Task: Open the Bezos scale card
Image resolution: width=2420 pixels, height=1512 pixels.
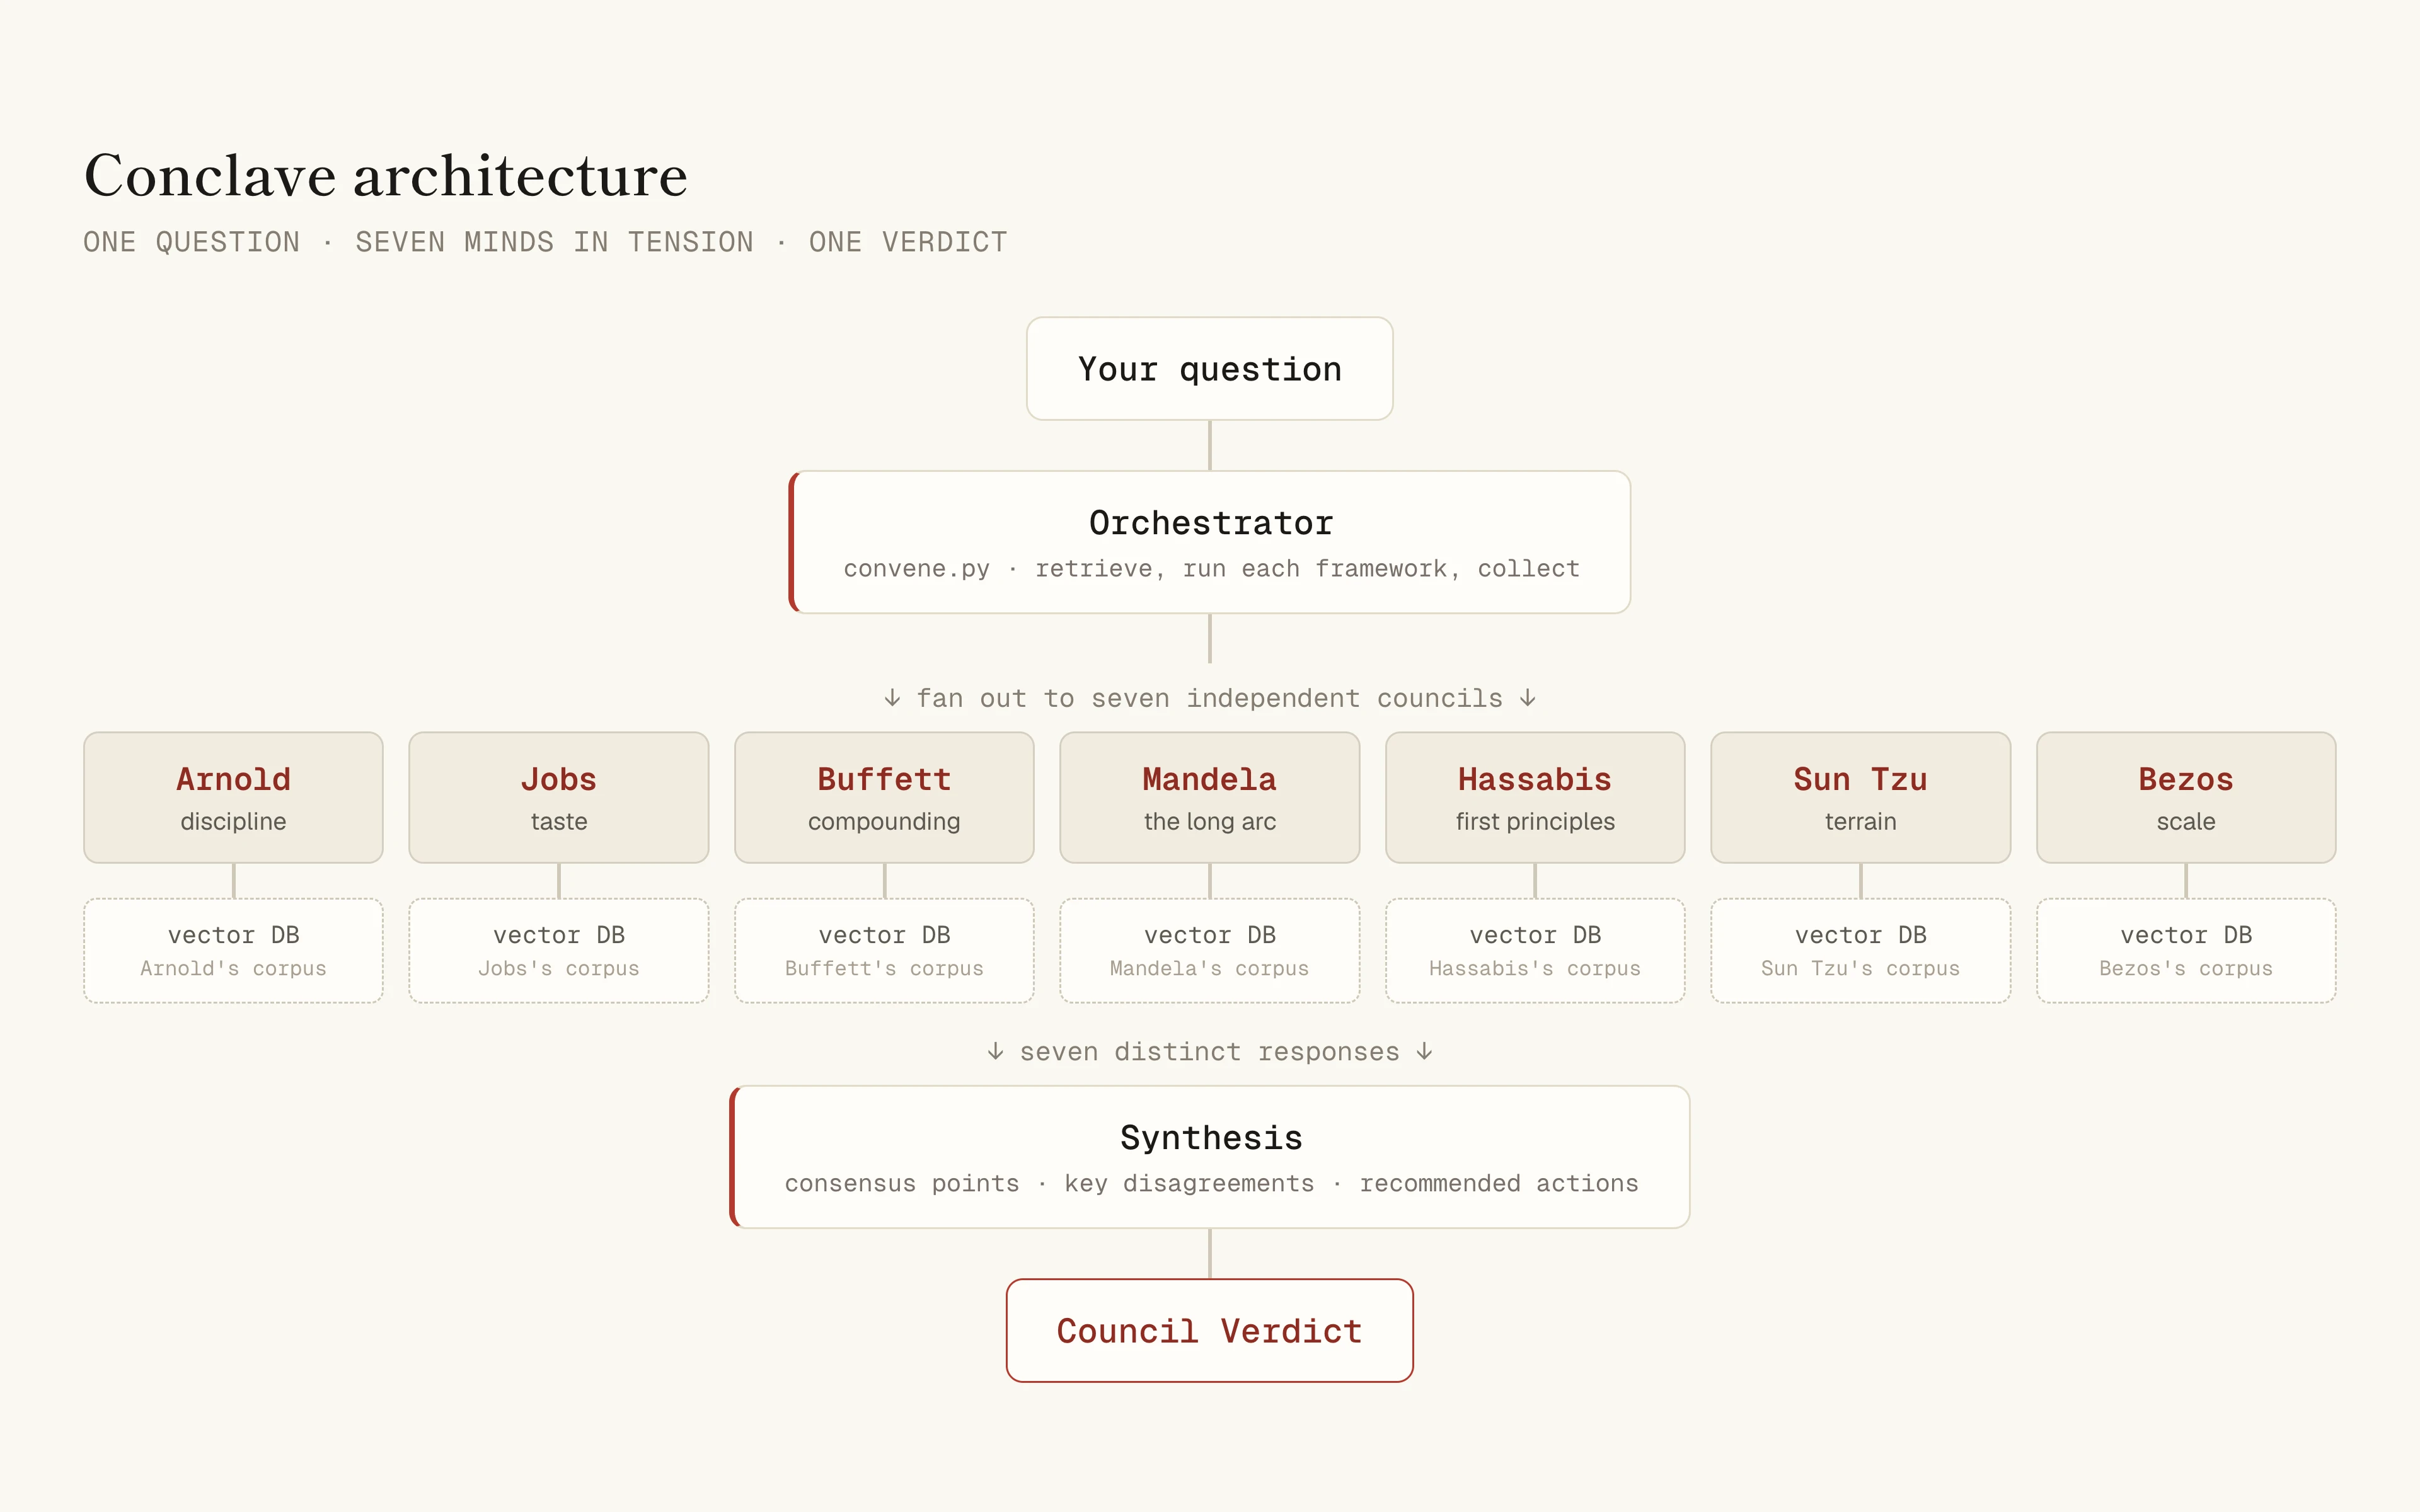Action: click(x=2186, y=797)
